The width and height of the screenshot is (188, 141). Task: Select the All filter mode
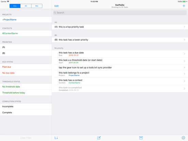click(26, 6)
